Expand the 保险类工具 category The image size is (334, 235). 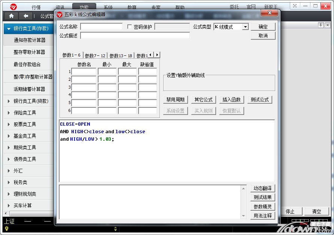pos(9,113)
